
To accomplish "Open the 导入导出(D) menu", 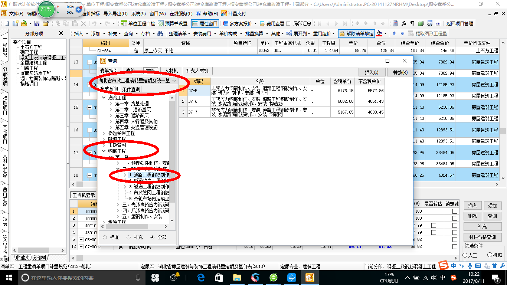I will 115,13.
